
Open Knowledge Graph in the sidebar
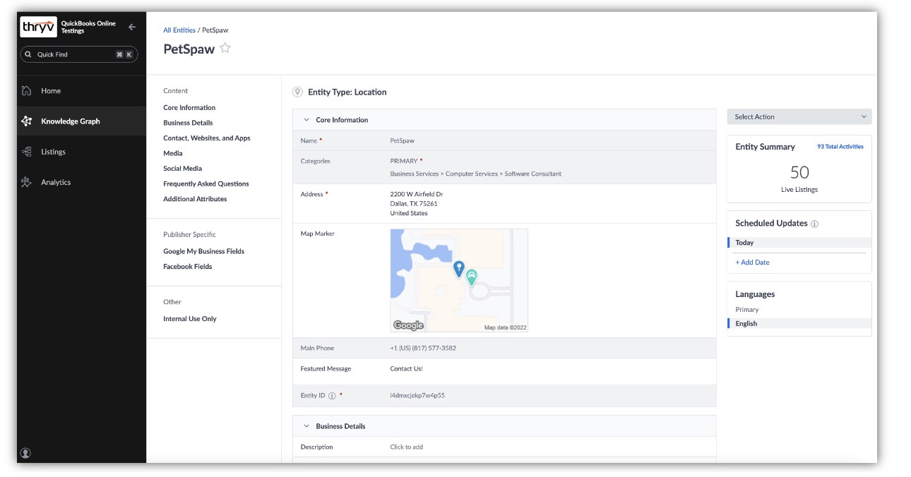pyautogui.click(x=71, y=121)
